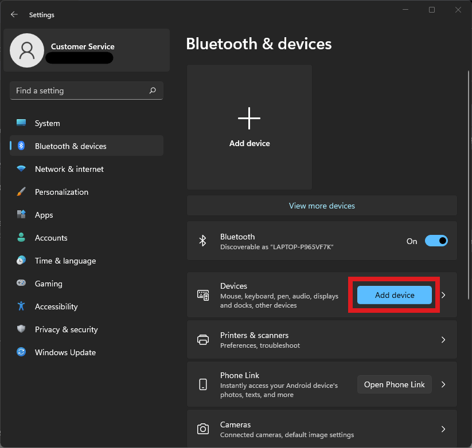Open System settings category
The width and height of the screenshot is (472, 448).
87,123
